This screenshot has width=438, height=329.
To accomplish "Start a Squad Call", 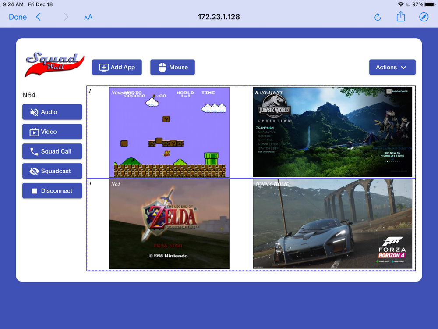I will (x=52, y=151).
